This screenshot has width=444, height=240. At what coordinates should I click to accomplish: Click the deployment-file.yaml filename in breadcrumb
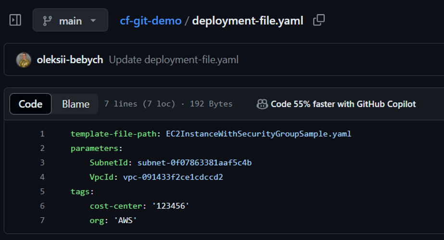pyautogui.click(x=247, y=21)
